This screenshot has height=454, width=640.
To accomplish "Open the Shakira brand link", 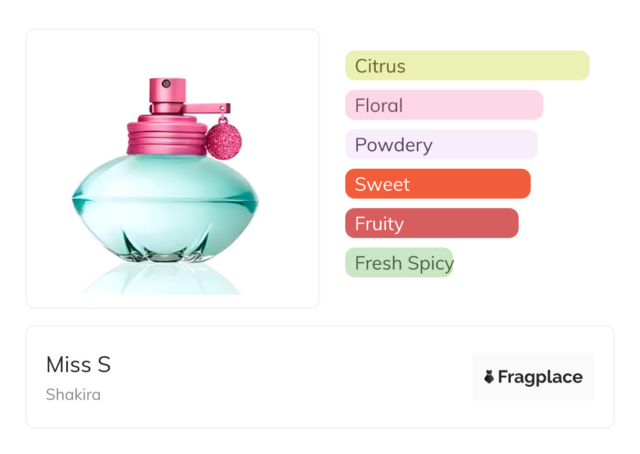I will point(73,395).
